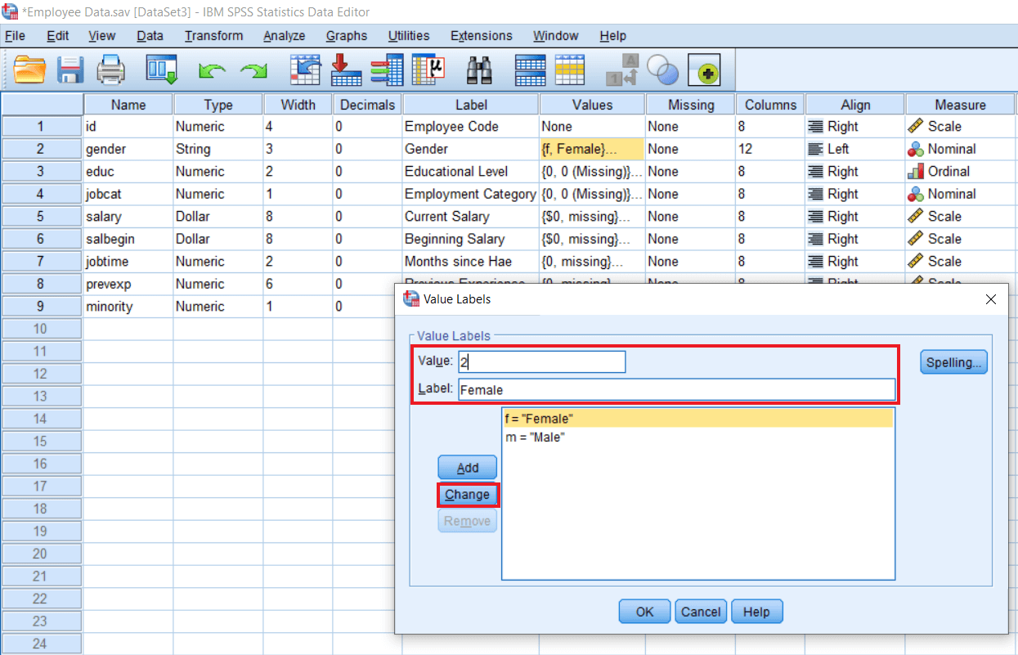Image resolution: width=1018 pixels, height=655 pixels.
Task: Click the 'Months since Hae' label cell
Action: coord(470,262)
